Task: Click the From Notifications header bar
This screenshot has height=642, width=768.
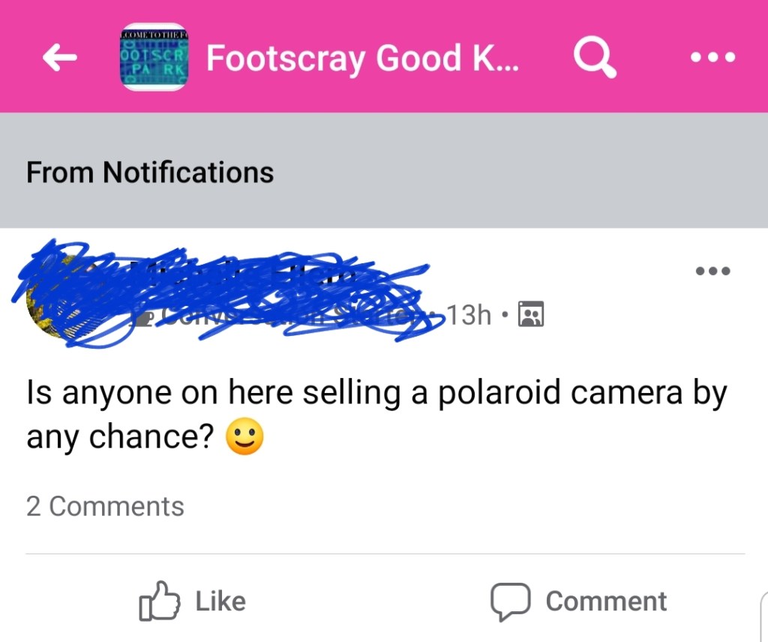Action: (x=384, y=172)
